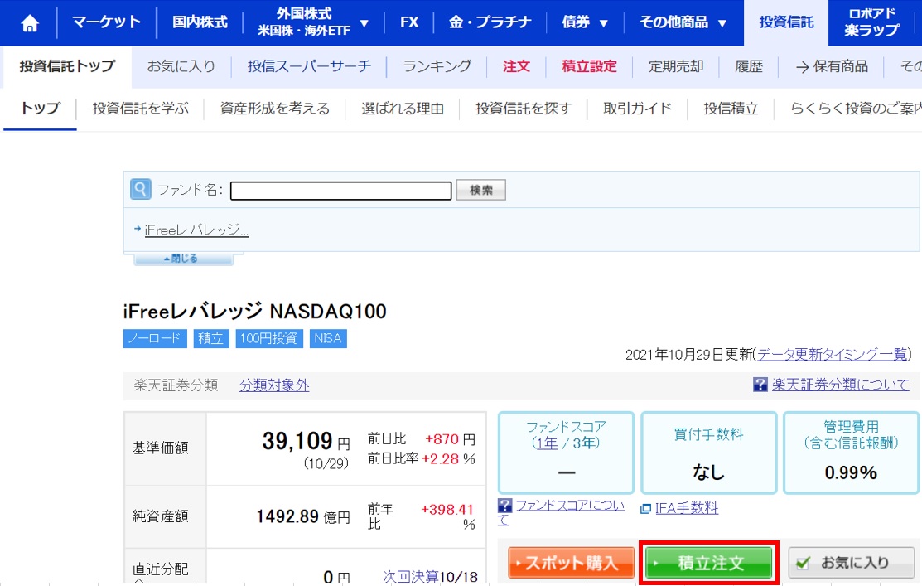Click the magnifier search icon
This screenshot has height=586, width=922.
point(141,190)
